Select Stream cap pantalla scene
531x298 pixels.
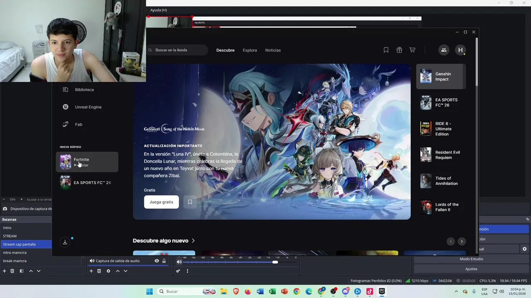point(26,244)
